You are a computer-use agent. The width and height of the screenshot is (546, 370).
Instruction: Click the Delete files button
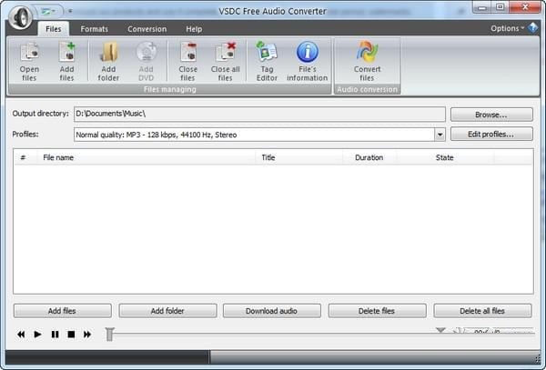(x=377, y=311)
